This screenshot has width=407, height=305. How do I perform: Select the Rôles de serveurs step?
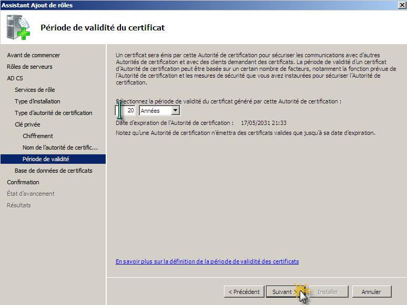(29, 67)
